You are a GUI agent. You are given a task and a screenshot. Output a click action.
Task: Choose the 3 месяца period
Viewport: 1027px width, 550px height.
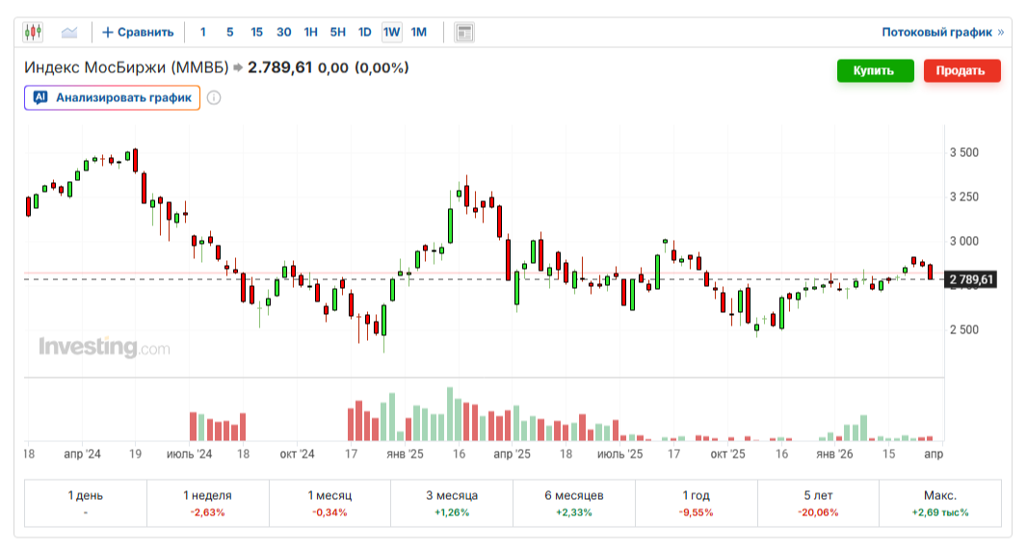[452, 503]
